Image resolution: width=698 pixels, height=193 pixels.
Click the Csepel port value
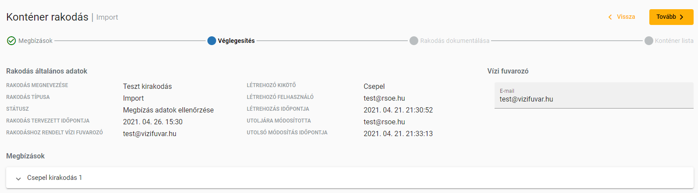374,86
